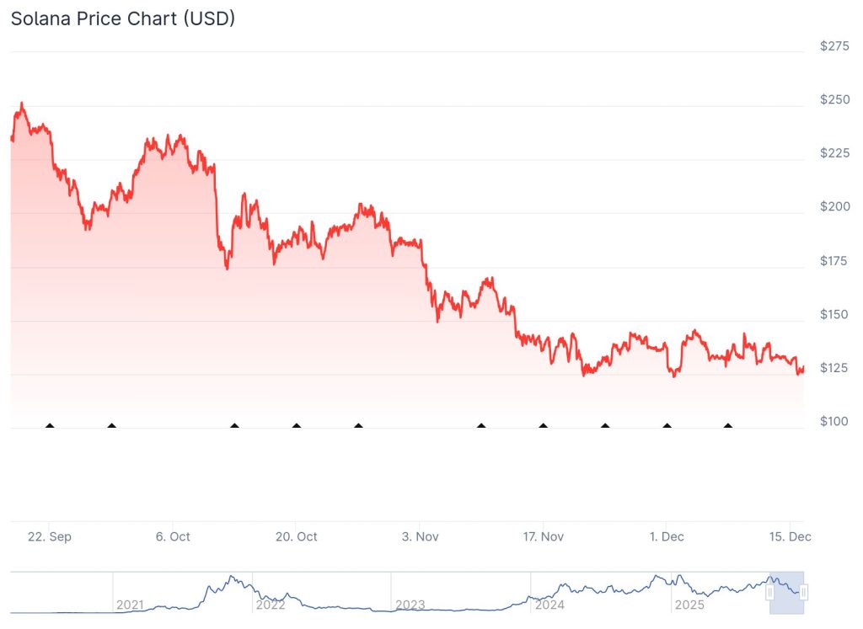This screenshot has width=863, height=629.
Task: Select the diamond marker above 17. Nov
Action: (543, 426)
